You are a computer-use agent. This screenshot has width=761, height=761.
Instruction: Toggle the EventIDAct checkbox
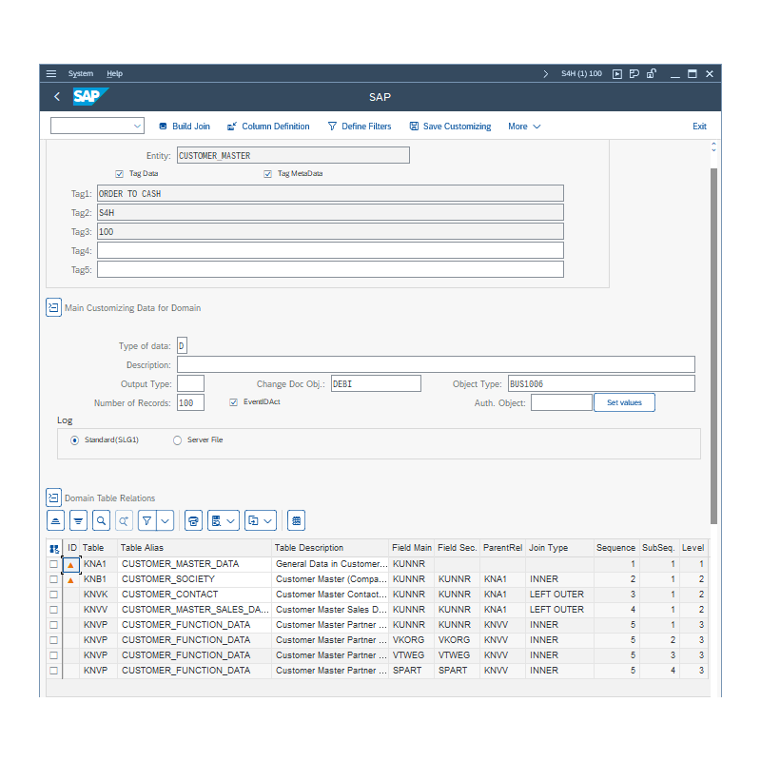click(233, 401)
